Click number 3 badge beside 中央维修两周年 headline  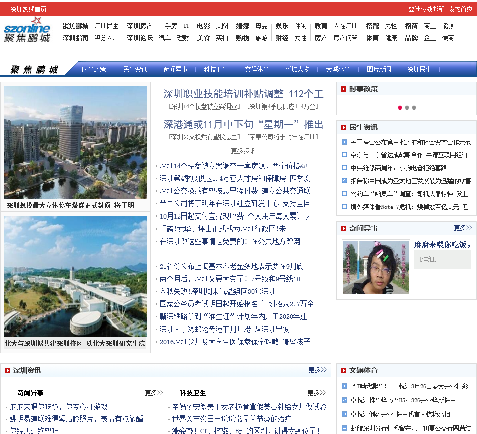click(344, 167)
